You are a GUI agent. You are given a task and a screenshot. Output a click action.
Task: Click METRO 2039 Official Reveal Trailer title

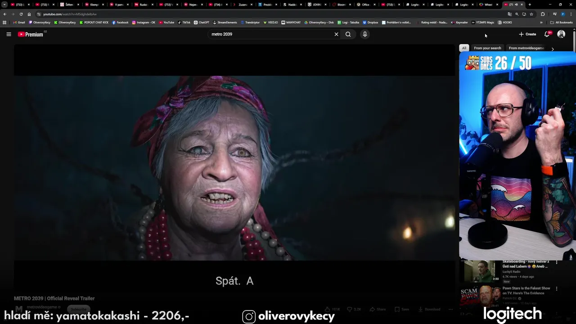pos(54,298)
